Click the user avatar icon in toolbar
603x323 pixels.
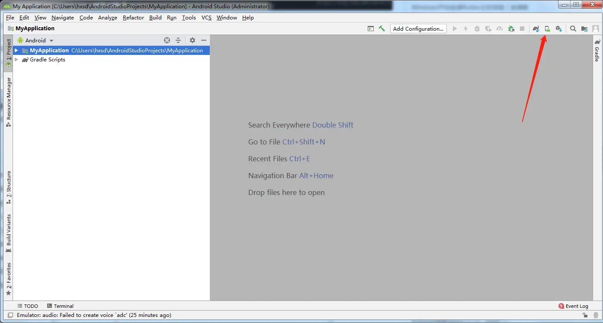[596, 29]
